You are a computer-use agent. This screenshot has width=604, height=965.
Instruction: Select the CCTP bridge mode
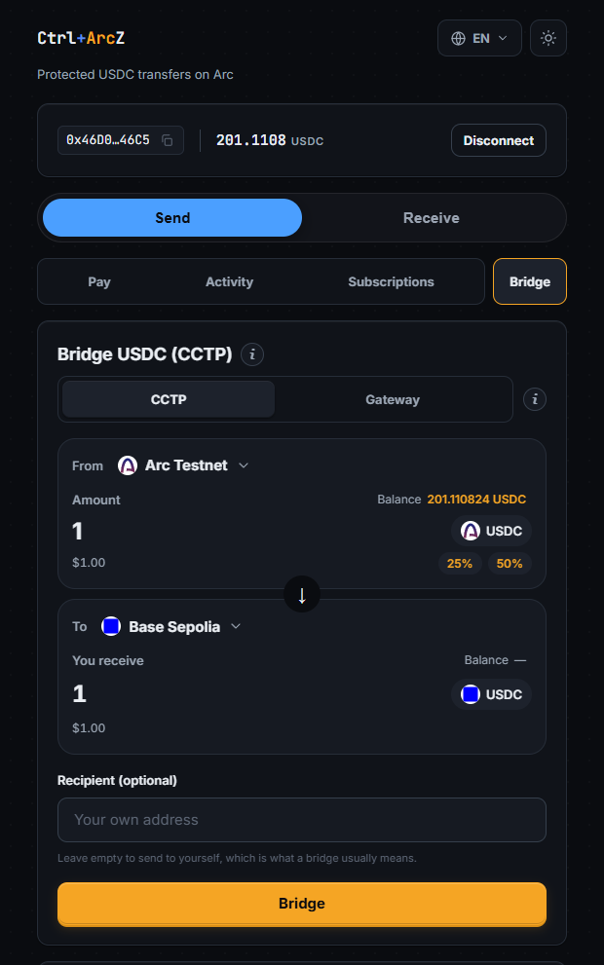169,399
